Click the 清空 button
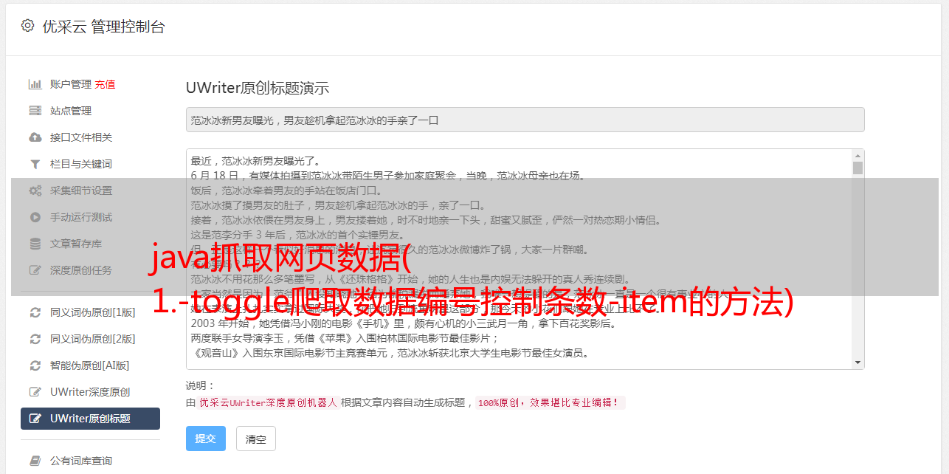Viewport: 949px width, 474px height. (255, 439)
